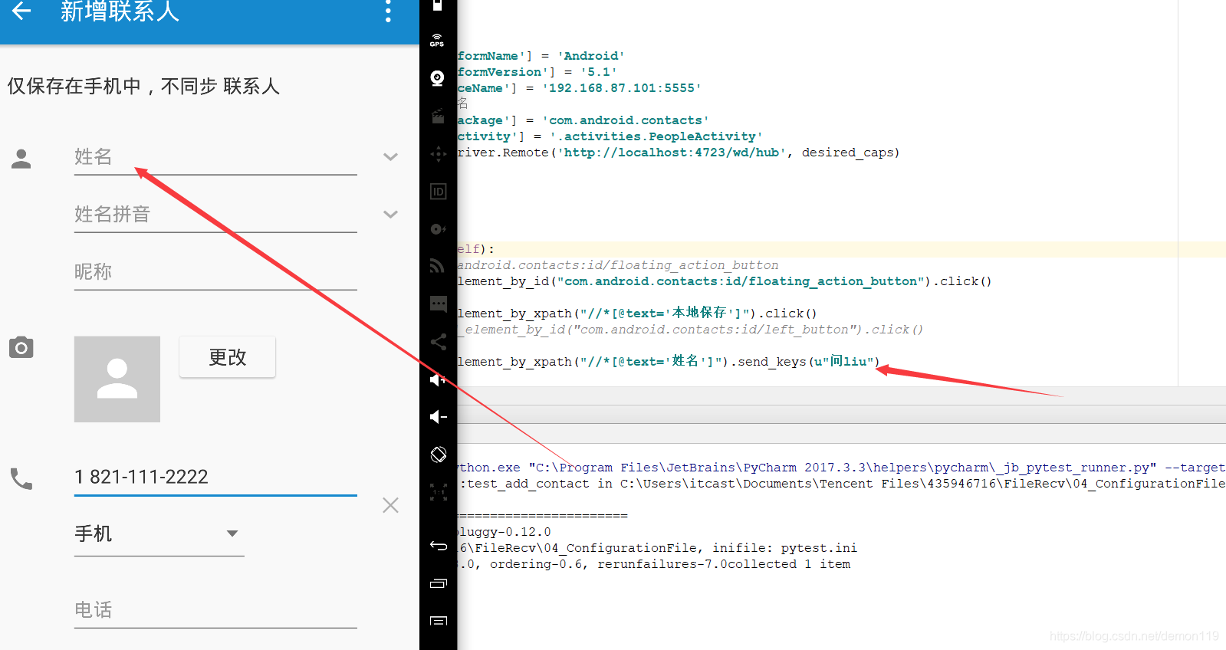Rotate the emulator screen
Screen dimensions: 1226x650
pyautogui.click(x=438, y=455)
